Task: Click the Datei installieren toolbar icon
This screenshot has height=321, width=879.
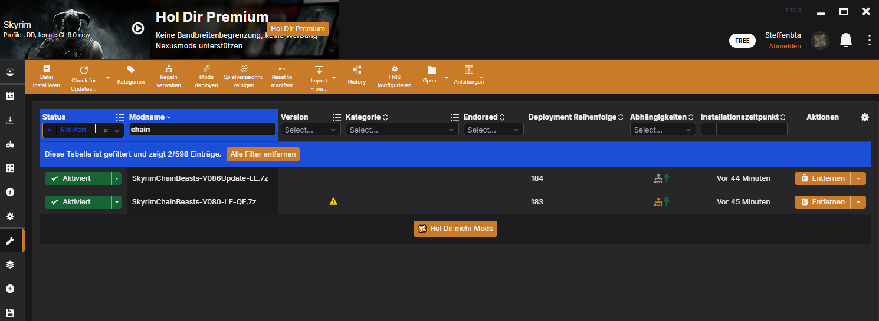Action: pos(47,76)
